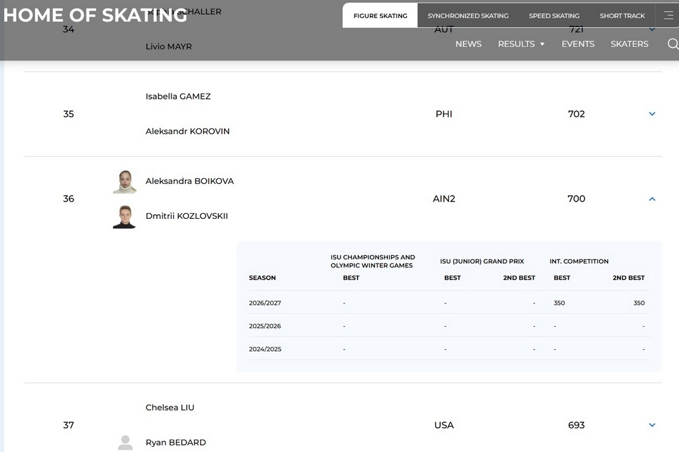Open Isabella GAMEZ skater profile
Screen dimensions: 679x452
[178, 96]
